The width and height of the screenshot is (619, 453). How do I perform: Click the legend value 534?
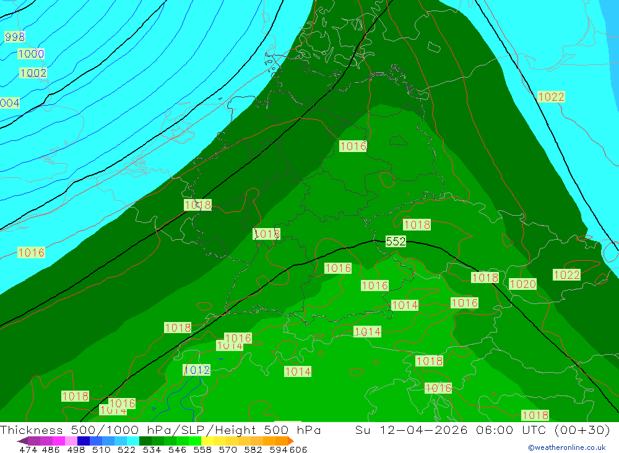click(152, 449)
